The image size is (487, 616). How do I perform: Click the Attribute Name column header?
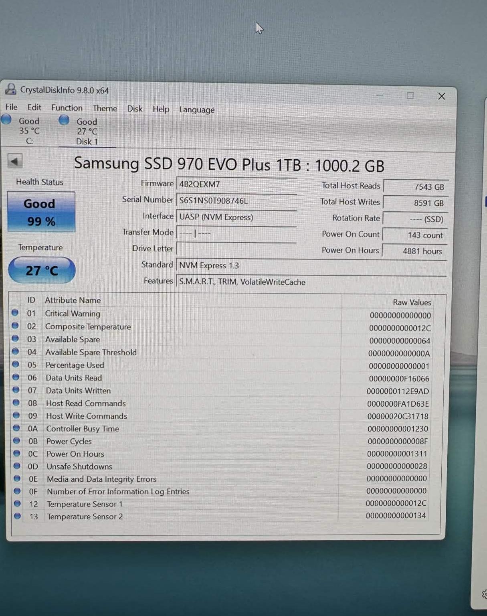coord(73,300)
